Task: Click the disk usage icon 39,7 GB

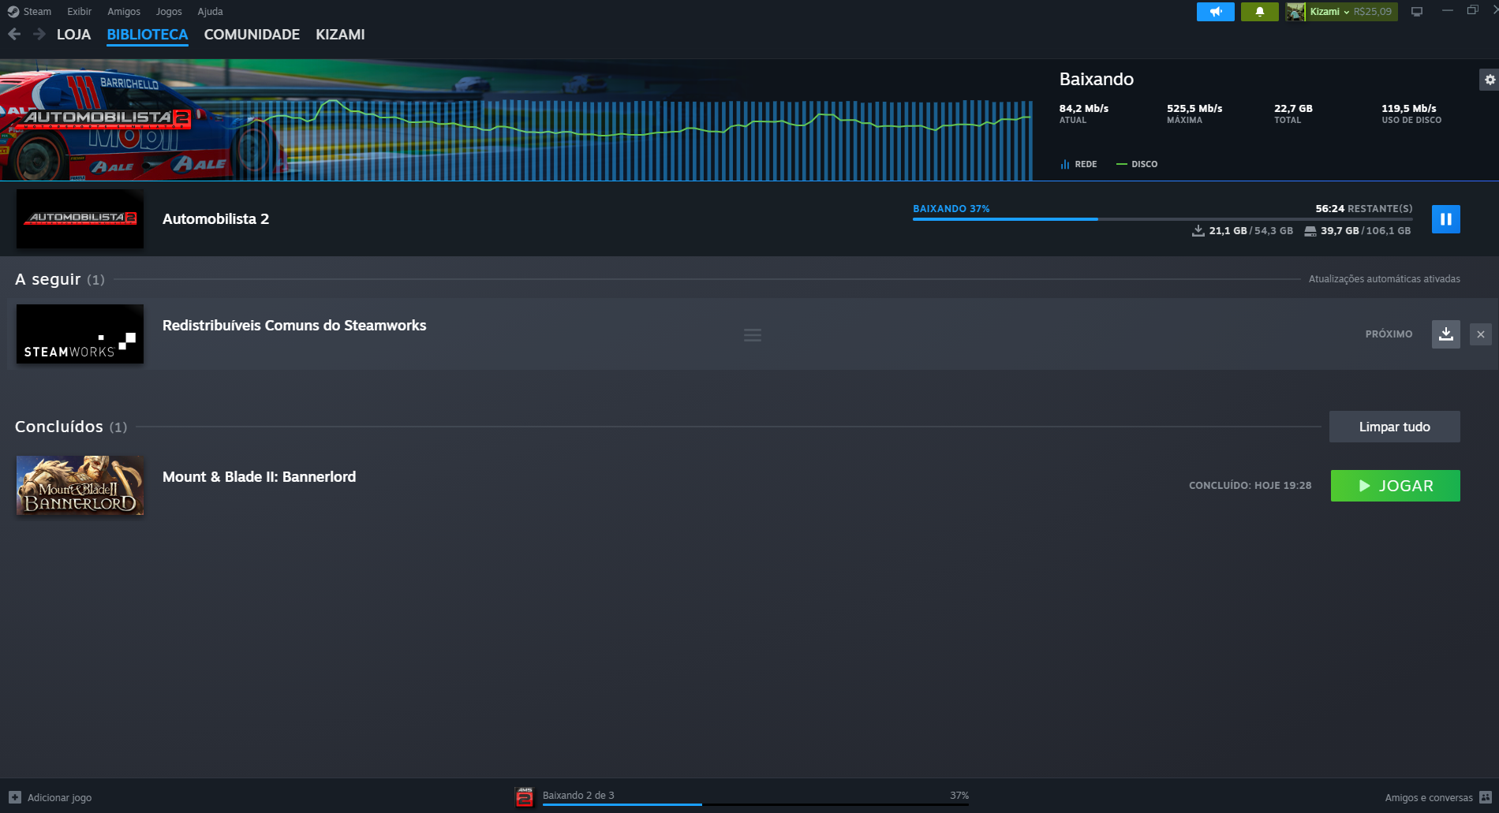Action: (x=1310, y=231)
